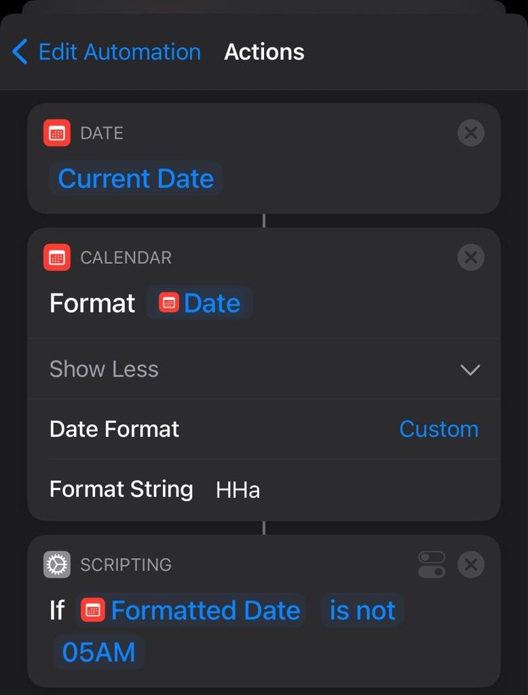Go back to Edit Automation
The height and width of the screenshot is (695, 528).
(119, 52)
